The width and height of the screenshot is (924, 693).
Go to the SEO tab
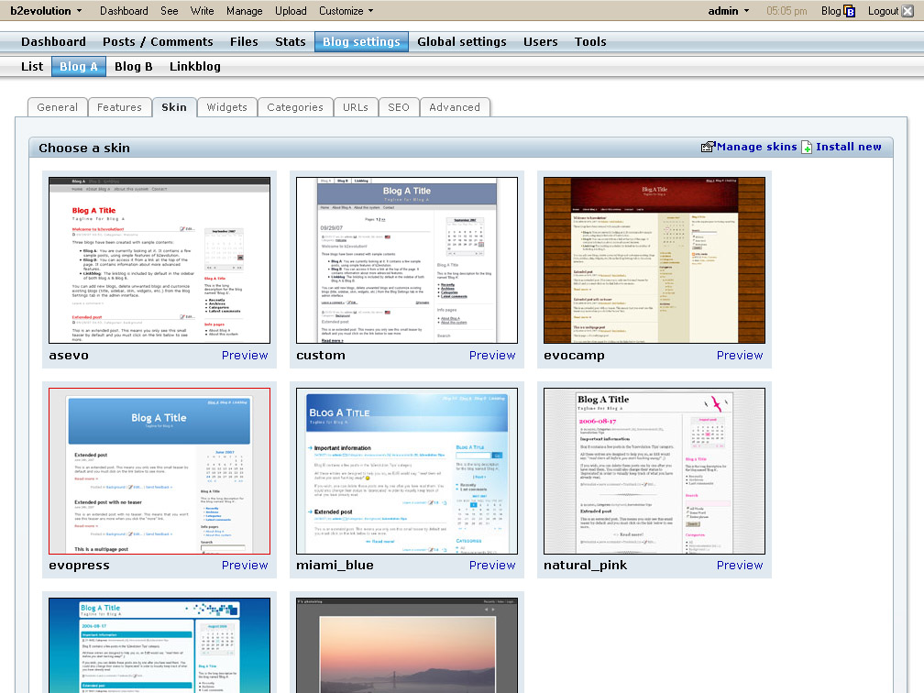tap(399, 107)
